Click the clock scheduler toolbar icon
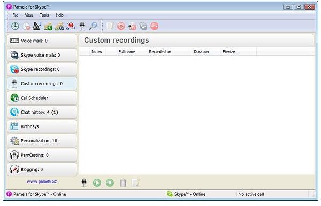The image size is (321, 206). tap(15, 26)
